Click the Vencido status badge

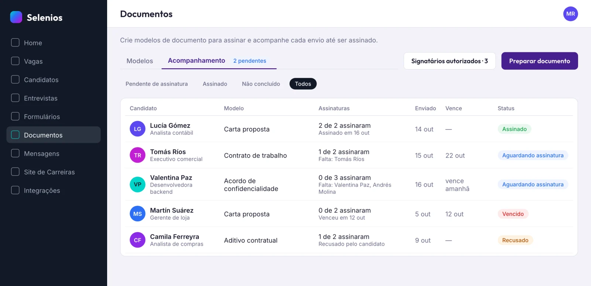pos(513,214)
